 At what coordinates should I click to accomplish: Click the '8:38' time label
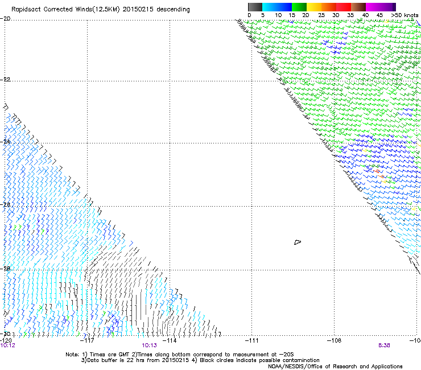[384, 346]
